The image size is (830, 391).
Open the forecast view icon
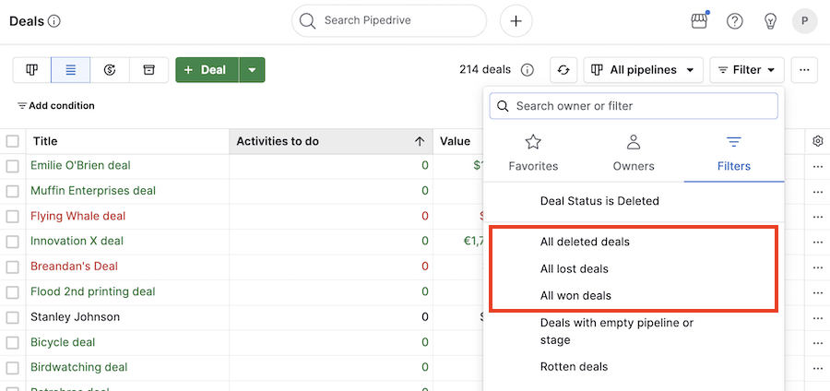point(110,70)
